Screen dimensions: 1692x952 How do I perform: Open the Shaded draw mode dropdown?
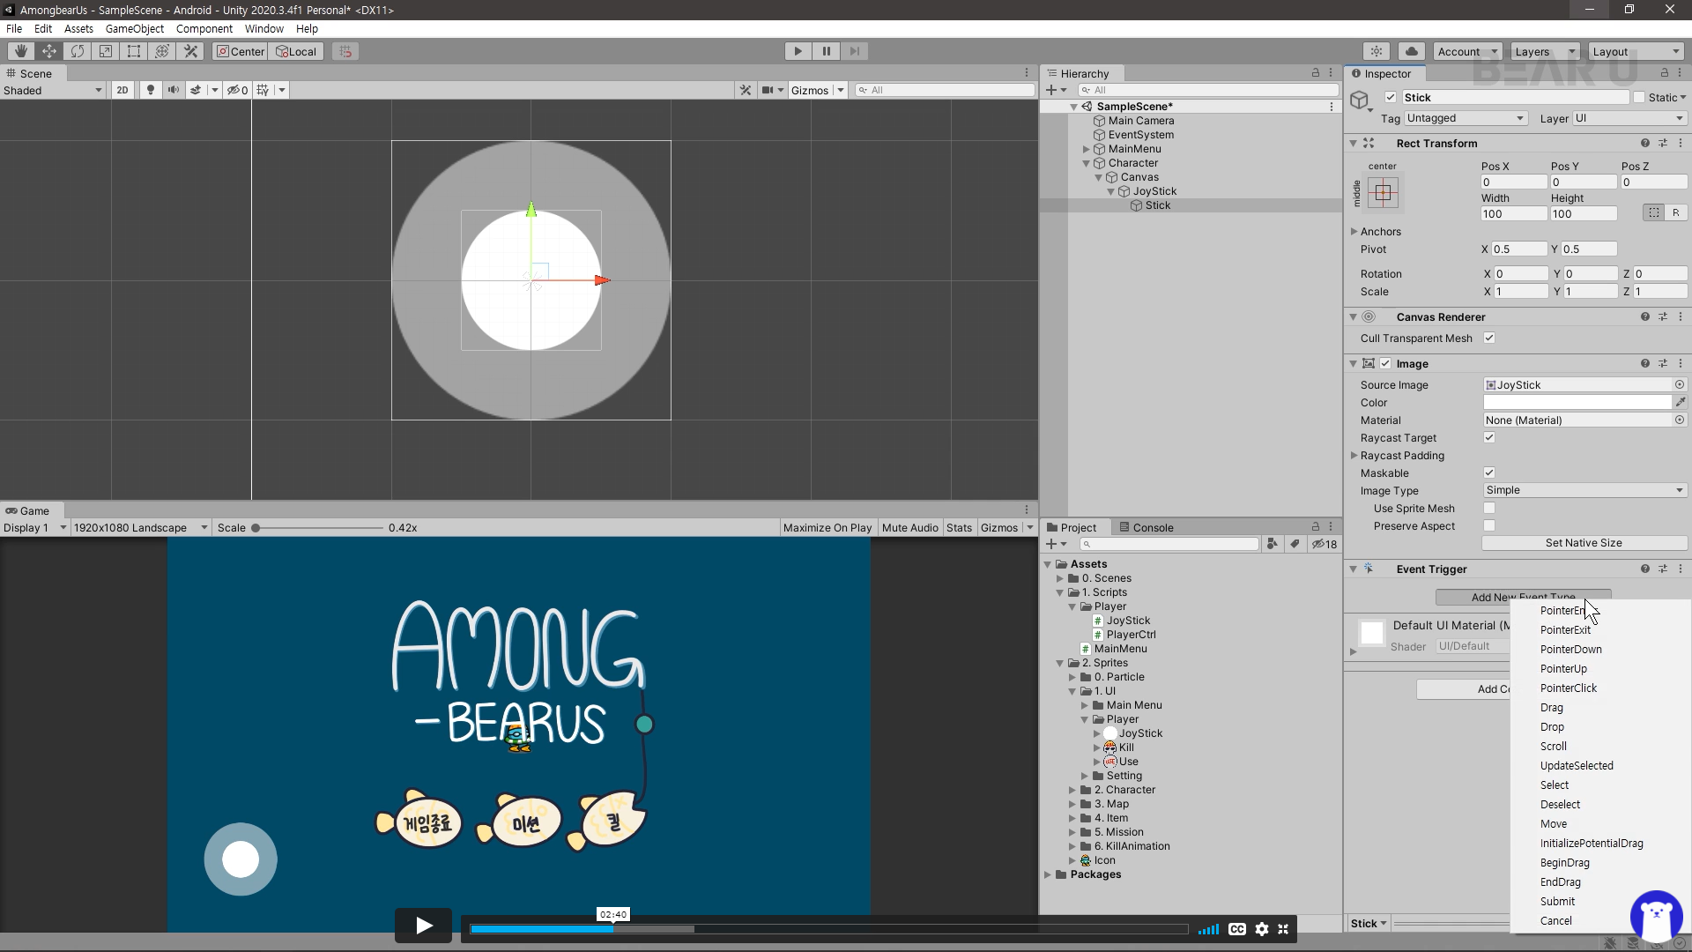click(53, 90)
